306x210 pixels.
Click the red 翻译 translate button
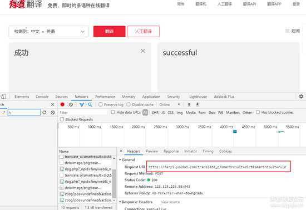tap(109, 31)
